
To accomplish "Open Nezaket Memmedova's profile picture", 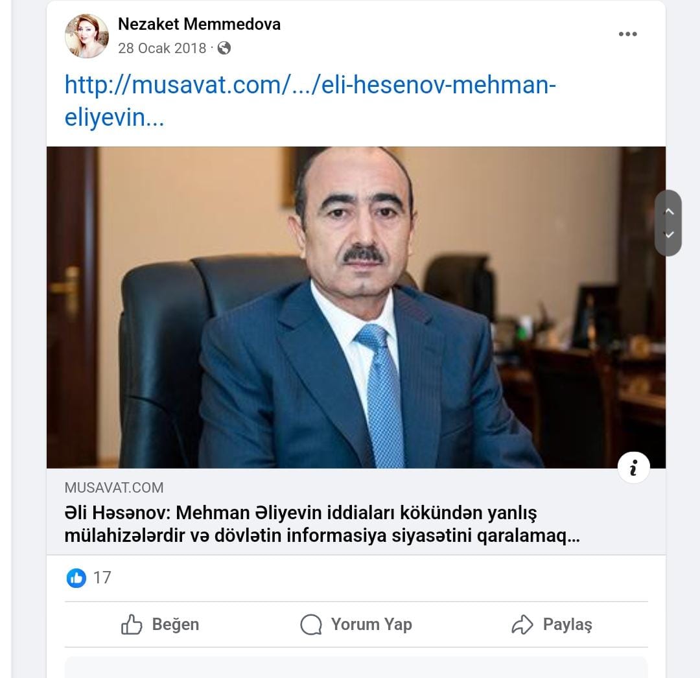I will (87, 36).
